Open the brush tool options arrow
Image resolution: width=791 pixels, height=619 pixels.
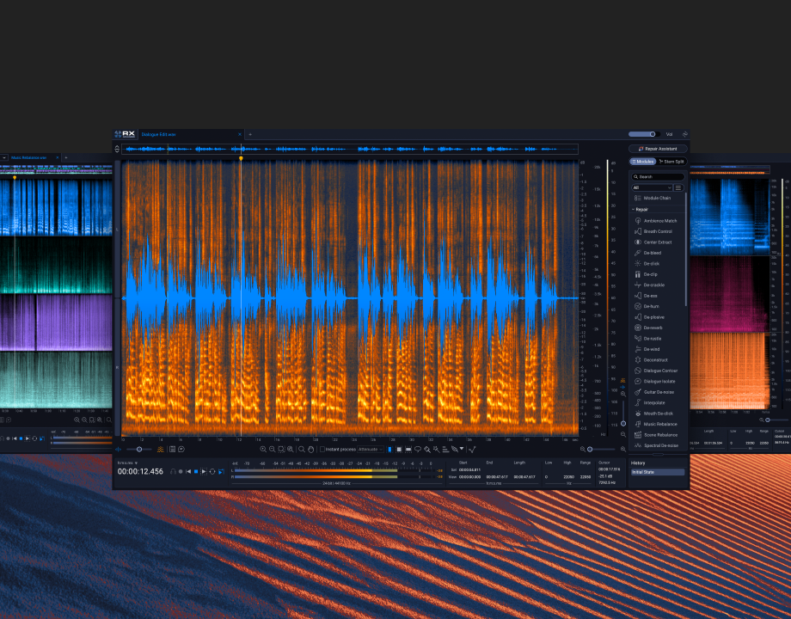coord(462,449)
